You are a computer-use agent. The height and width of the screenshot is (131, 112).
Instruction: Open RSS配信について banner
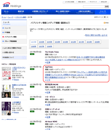click(x=14, y=58)
